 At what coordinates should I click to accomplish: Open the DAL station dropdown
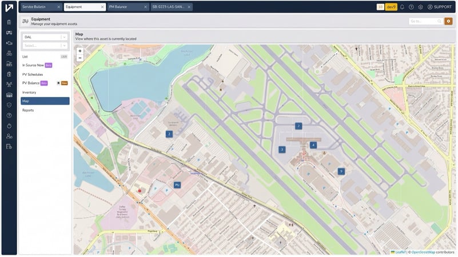coord(45,37)
